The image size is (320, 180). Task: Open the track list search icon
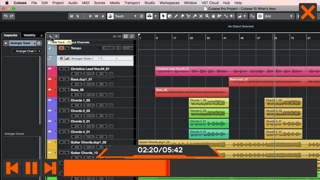coord(132,36)
